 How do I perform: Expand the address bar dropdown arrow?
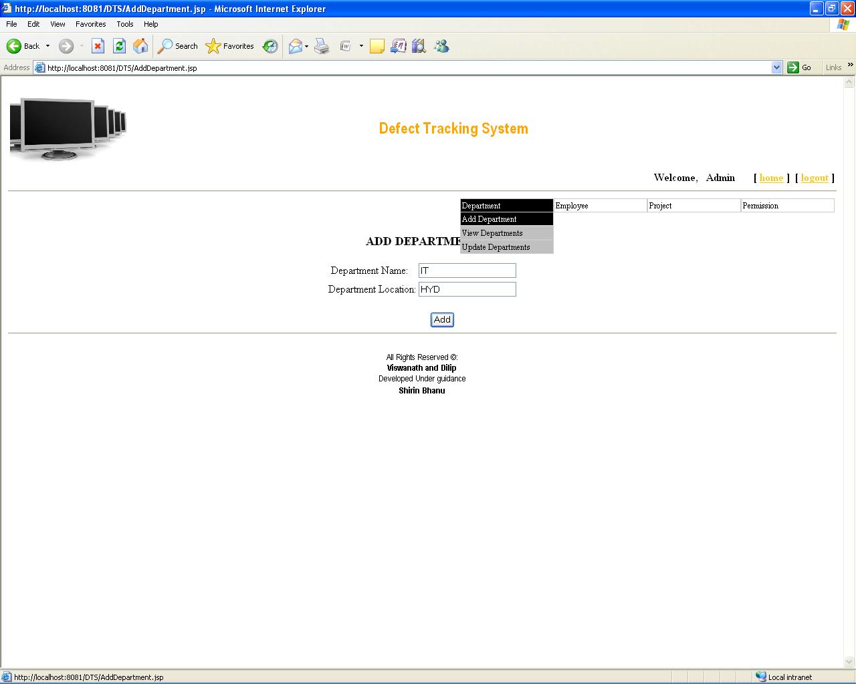[x=776, y=67]
